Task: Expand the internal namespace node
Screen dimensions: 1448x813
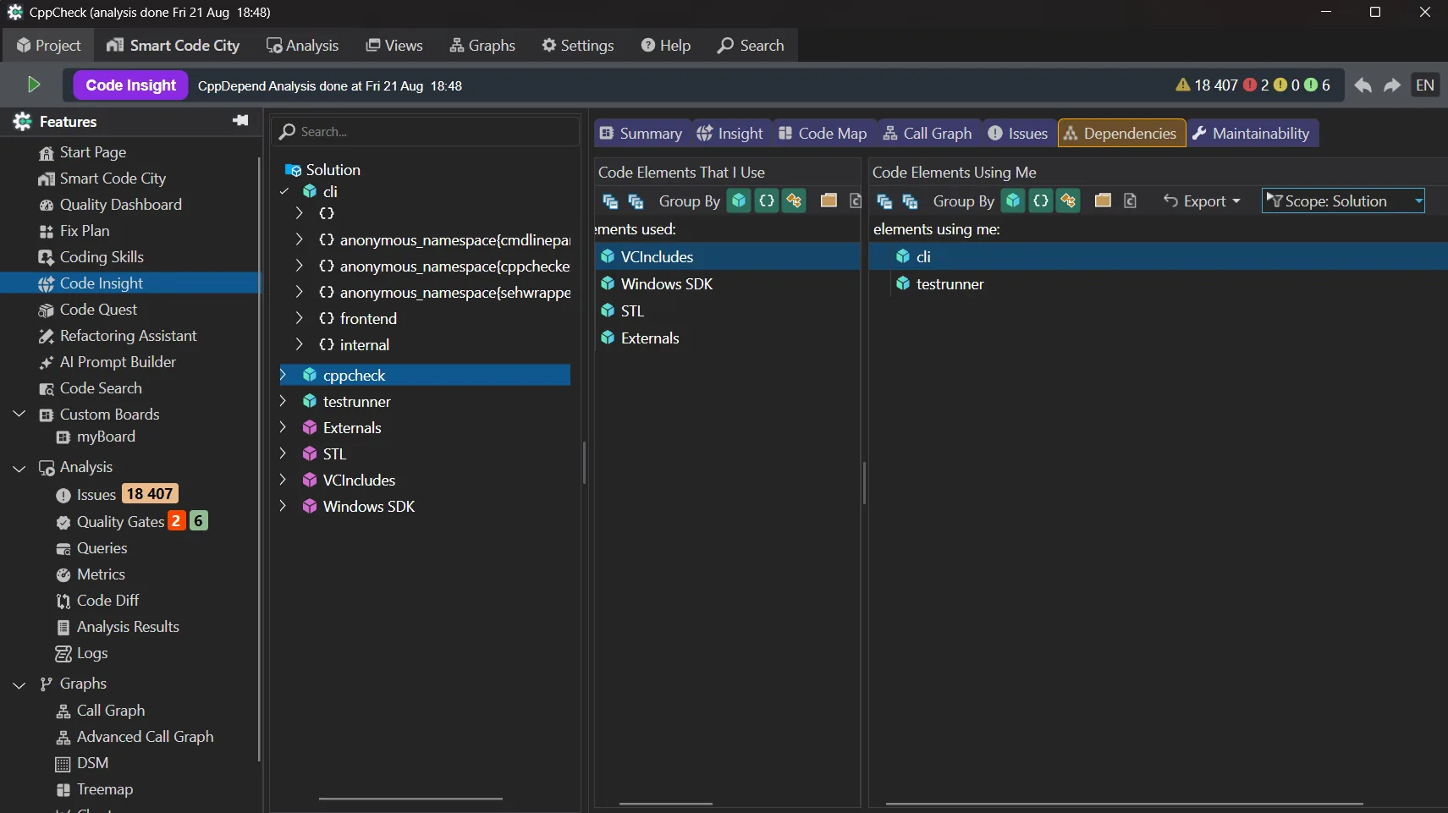Action: [299, 344]
